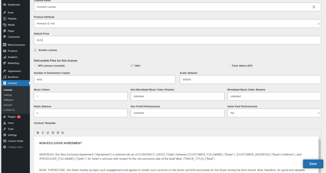326x173 pixels.
Task: Uncheck the WAV deliverable checkbox
Action: pyautogui.click(x=132, y=66)
